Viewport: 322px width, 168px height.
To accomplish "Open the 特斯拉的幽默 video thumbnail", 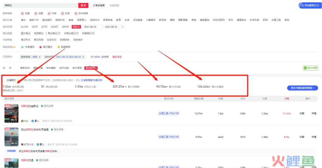I will [x=12, y=113].
